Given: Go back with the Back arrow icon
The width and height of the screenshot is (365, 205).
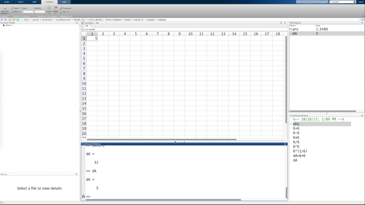Looking at the screenshot, I should (x=2, y=20).
